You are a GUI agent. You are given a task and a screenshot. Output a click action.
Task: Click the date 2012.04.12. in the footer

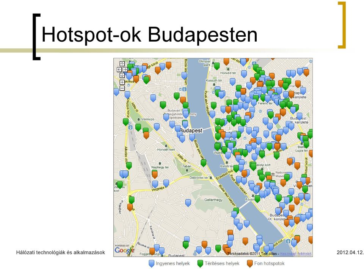click(x=350, y=252)
